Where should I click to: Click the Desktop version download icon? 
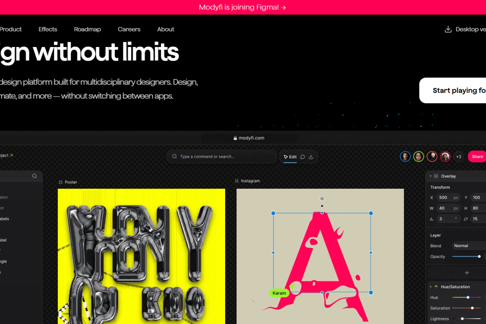pos(448,29)
